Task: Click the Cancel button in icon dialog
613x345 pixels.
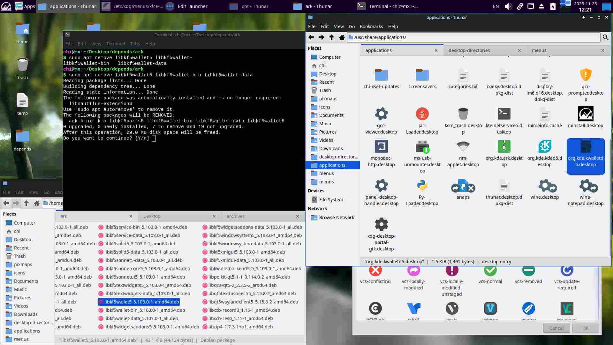Action: click(556, 328)
